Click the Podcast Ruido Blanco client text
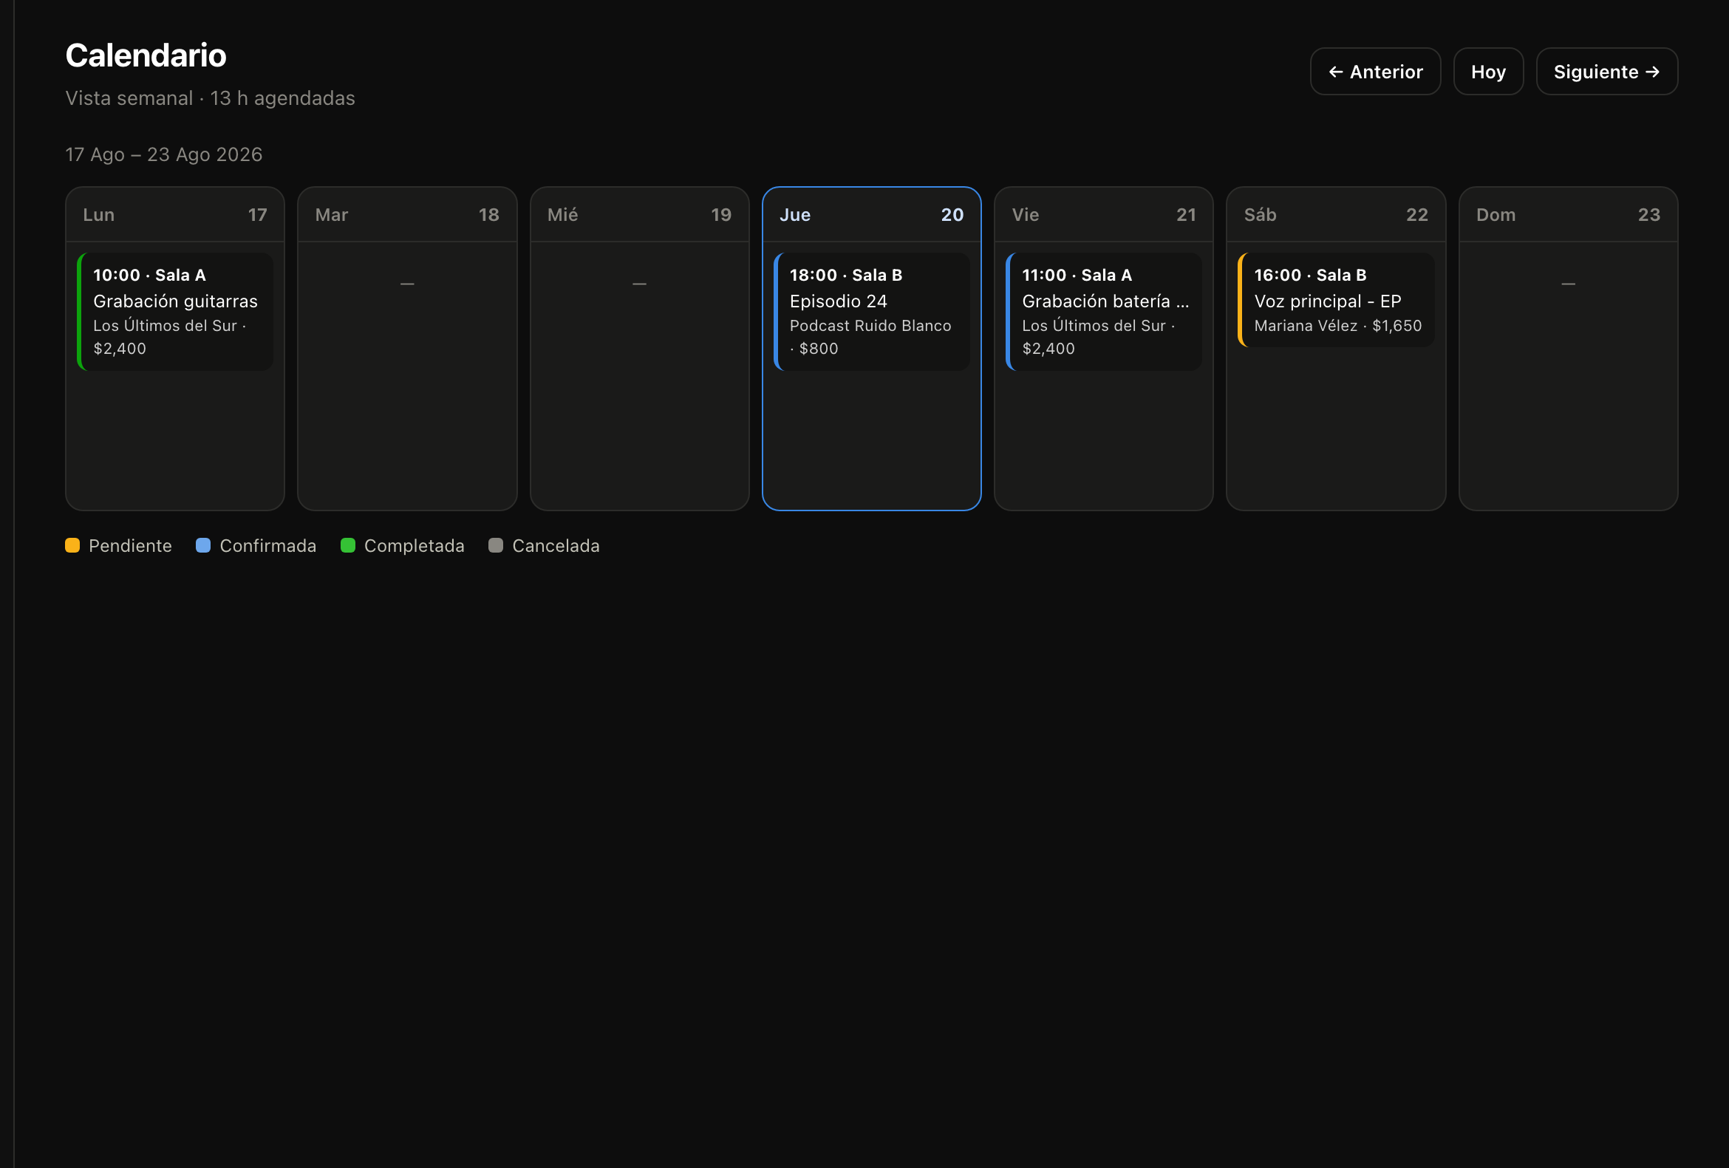 [870, 325]
